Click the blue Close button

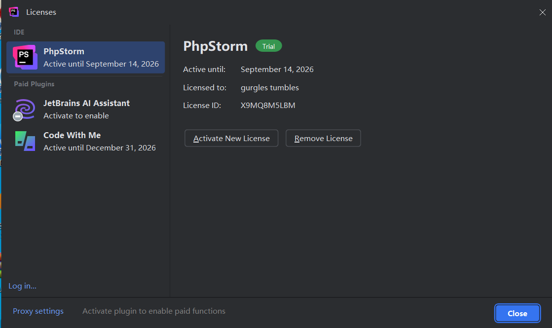tap(517, 313)
